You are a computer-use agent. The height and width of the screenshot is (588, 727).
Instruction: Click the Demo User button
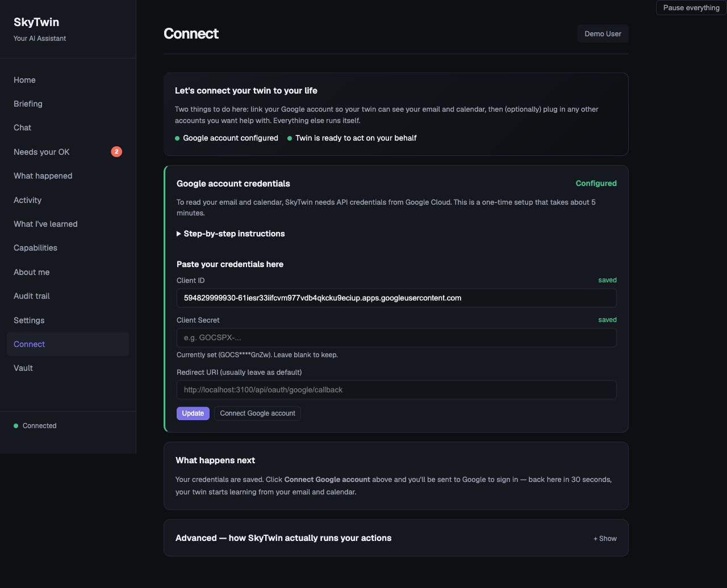point(603,34)
